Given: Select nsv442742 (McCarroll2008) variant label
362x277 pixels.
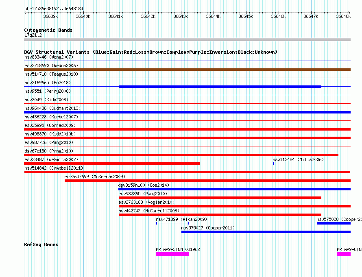Looking at the screenshot, I should [x=149, y=211].
